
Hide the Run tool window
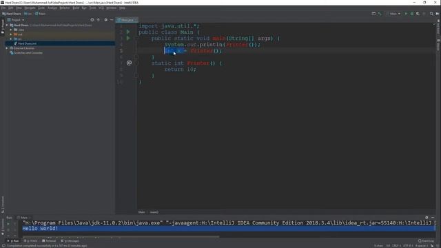[433, 218]
